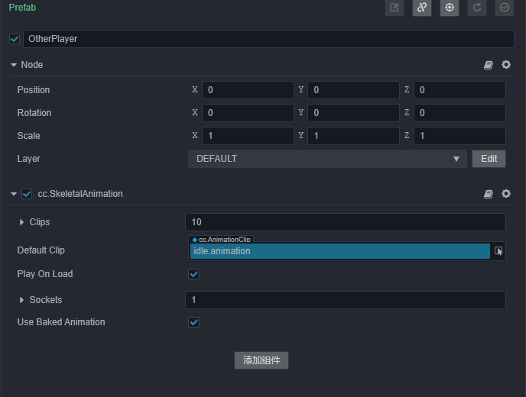Click the Scale Z field

459,136
